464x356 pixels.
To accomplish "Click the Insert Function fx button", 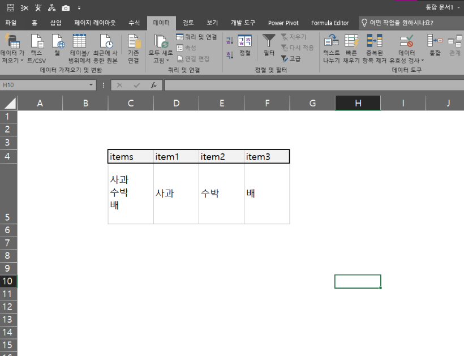I will [153, 85].
